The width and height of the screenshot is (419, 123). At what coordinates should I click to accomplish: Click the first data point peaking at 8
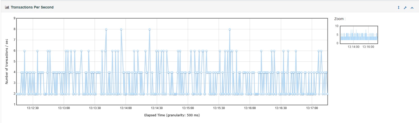coord(106,30)
